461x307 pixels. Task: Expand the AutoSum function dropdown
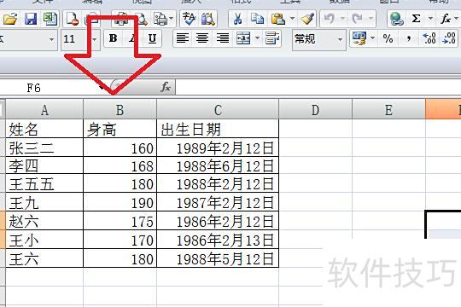coord(431,19)
